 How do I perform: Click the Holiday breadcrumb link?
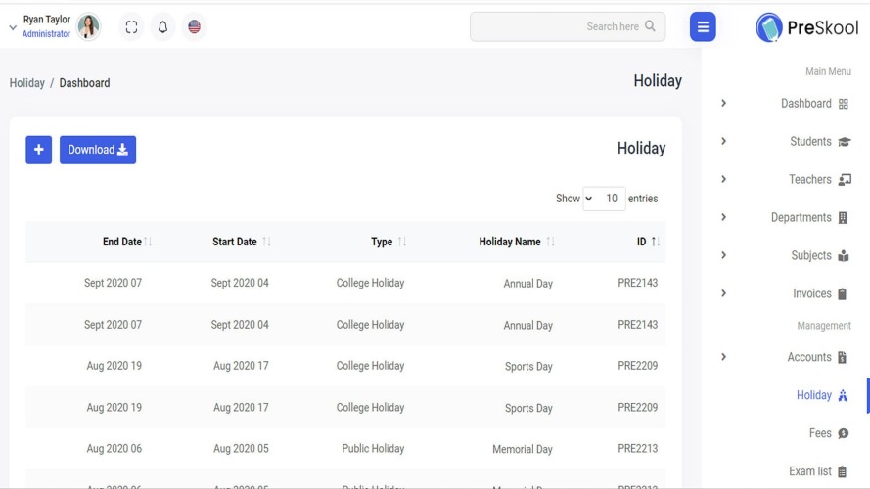[27, 83]
